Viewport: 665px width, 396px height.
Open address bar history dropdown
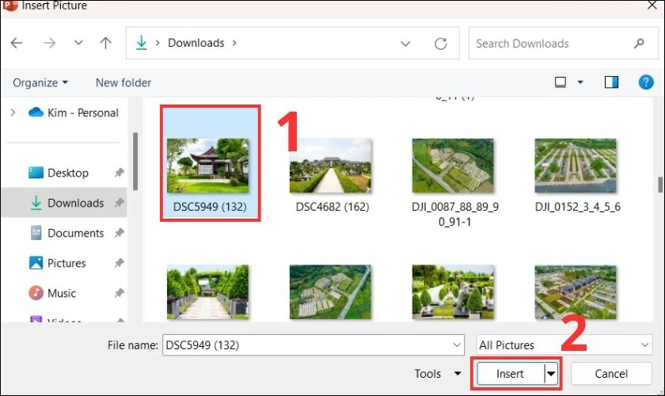(405, 44)
